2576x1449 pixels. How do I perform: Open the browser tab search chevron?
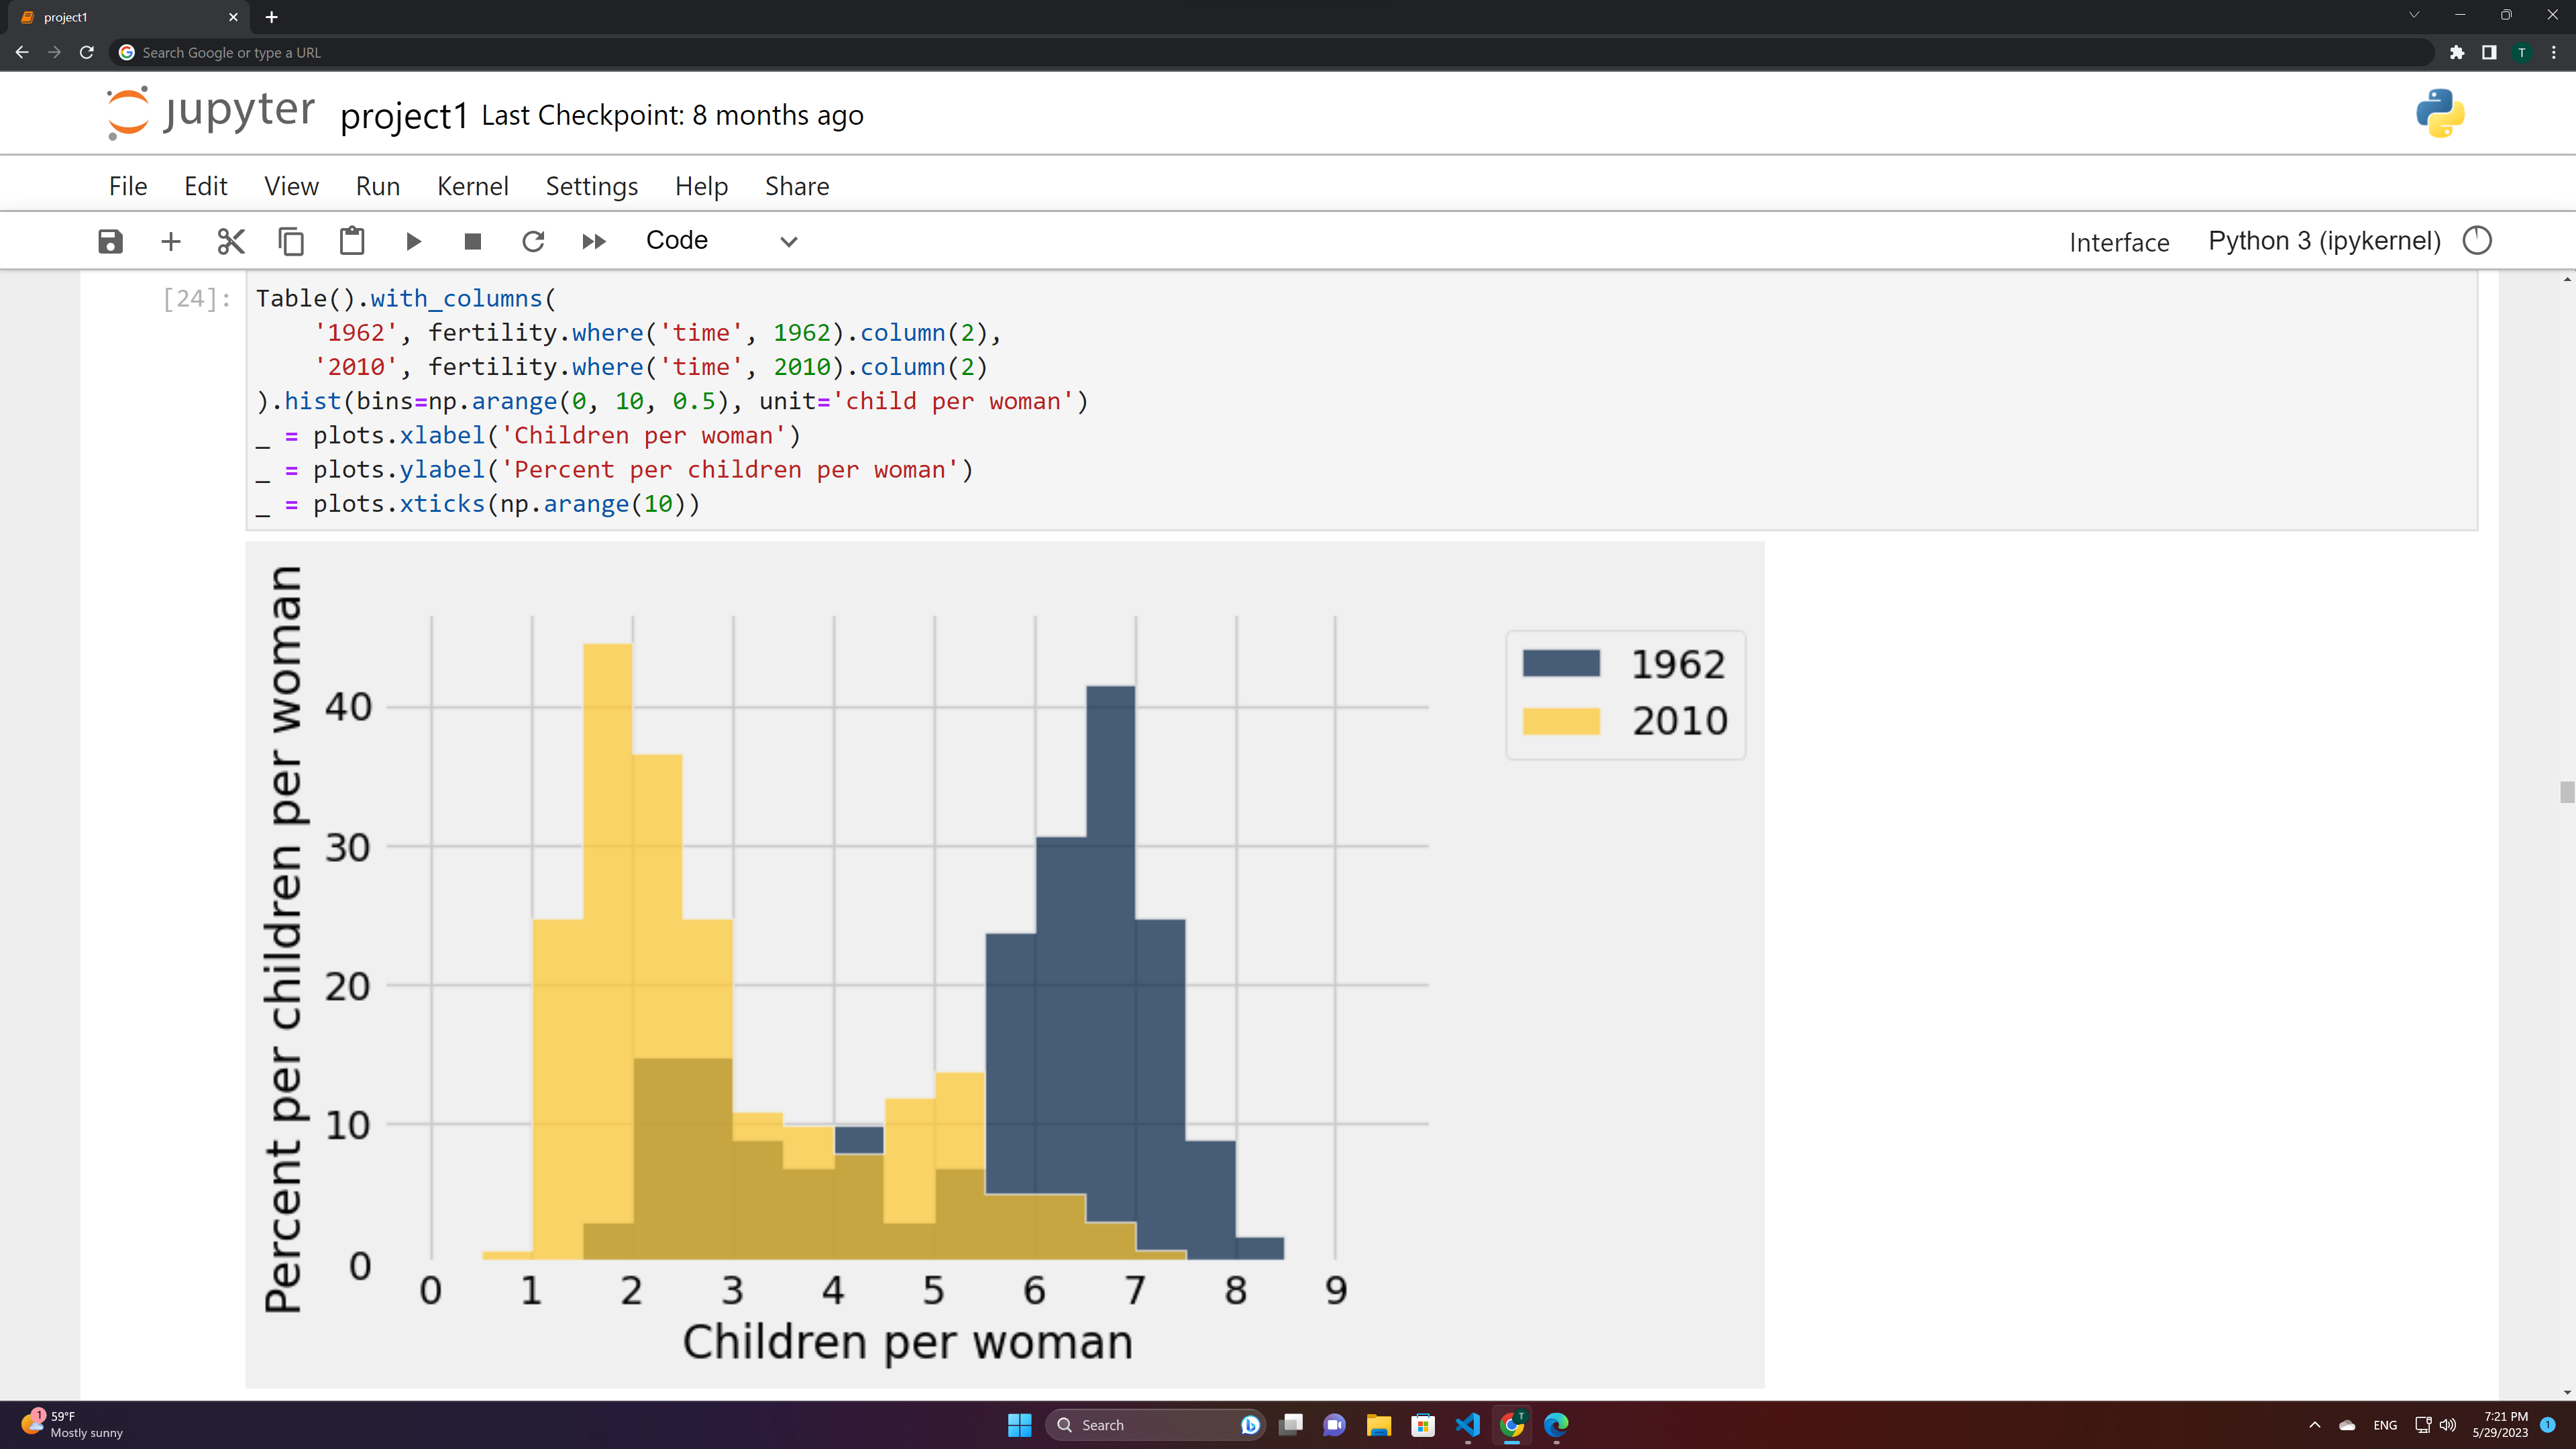coord(2414,16)
